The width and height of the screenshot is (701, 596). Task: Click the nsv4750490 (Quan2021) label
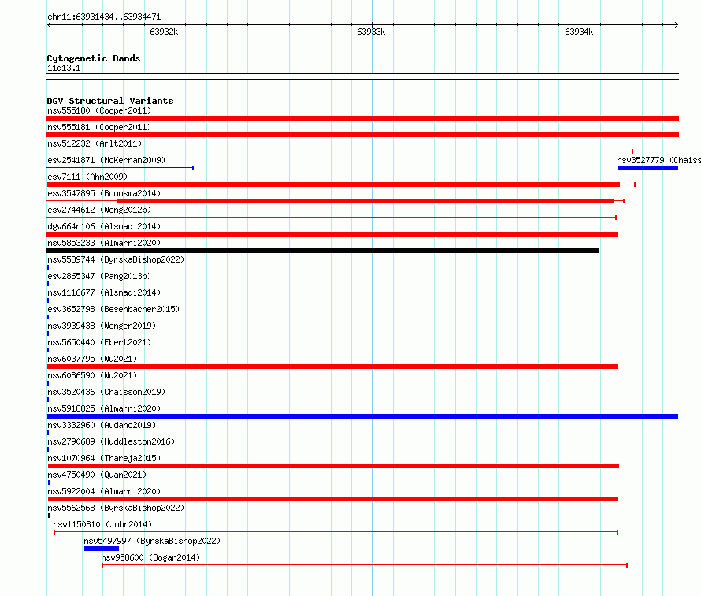pos(97,475)
